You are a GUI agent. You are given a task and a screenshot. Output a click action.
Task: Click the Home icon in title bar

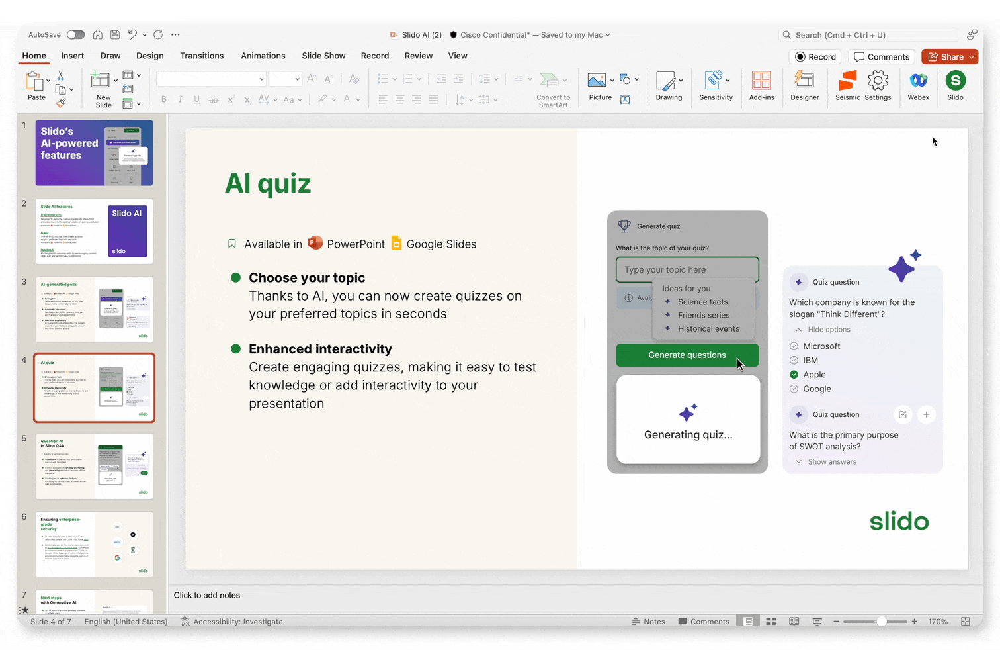click(x=97, y=34)
